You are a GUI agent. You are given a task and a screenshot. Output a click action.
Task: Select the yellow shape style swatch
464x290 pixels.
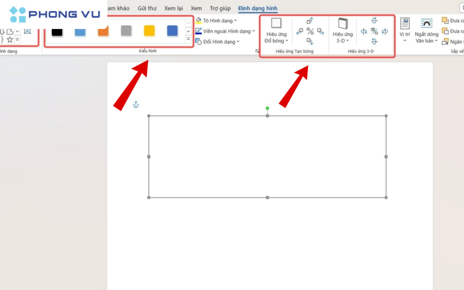[x=149, y=31]
